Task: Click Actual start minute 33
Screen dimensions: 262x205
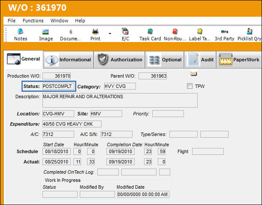Action: click(x=91, y=162)
